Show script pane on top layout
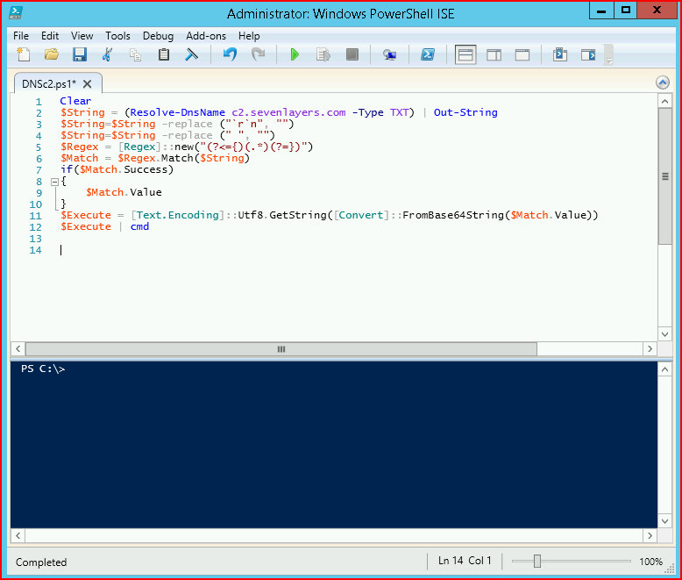 coord(465,55)
